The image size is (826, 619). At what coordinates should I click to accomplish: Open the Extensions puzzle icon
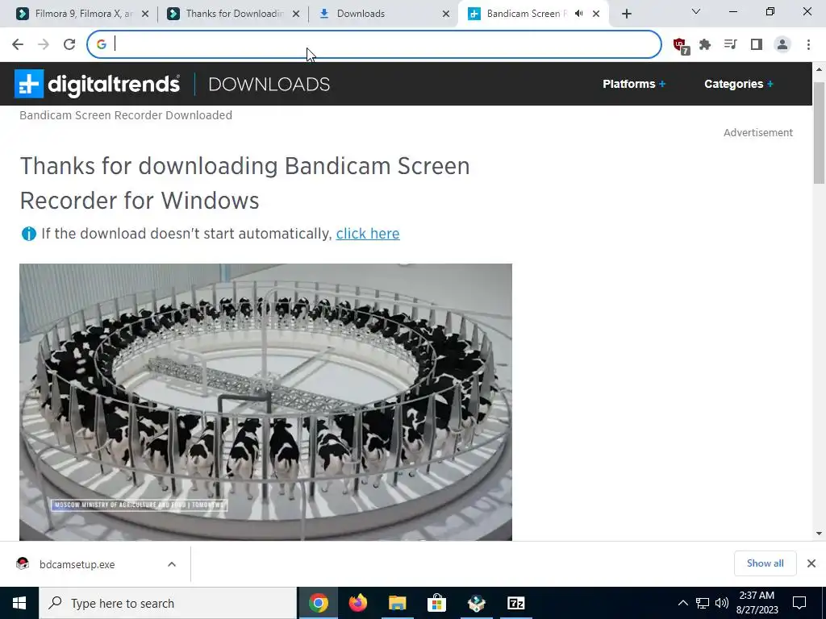pos(705,44)
